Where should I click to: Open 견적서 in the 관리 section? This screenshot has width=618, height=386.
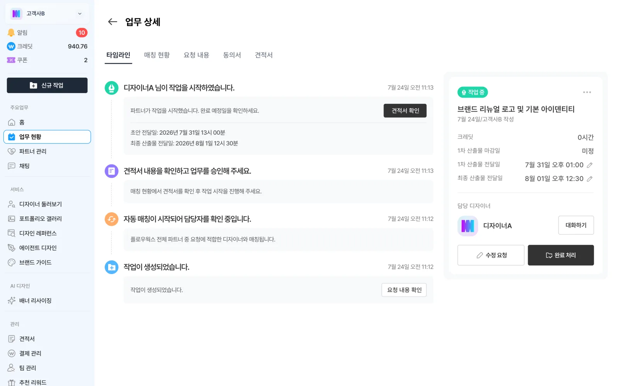tap(47, 339)
